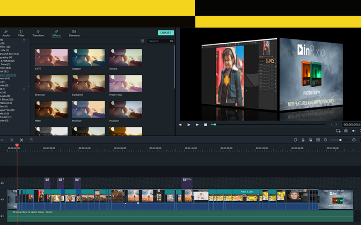
Task: Switch to the Transition tab
Action: tap(38, 33)
